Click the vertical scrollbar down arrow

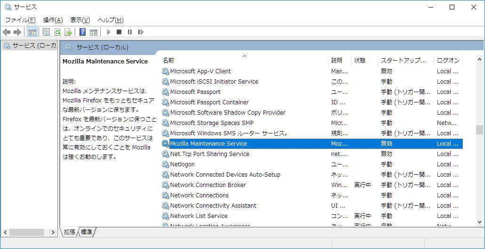coord(479,222)
